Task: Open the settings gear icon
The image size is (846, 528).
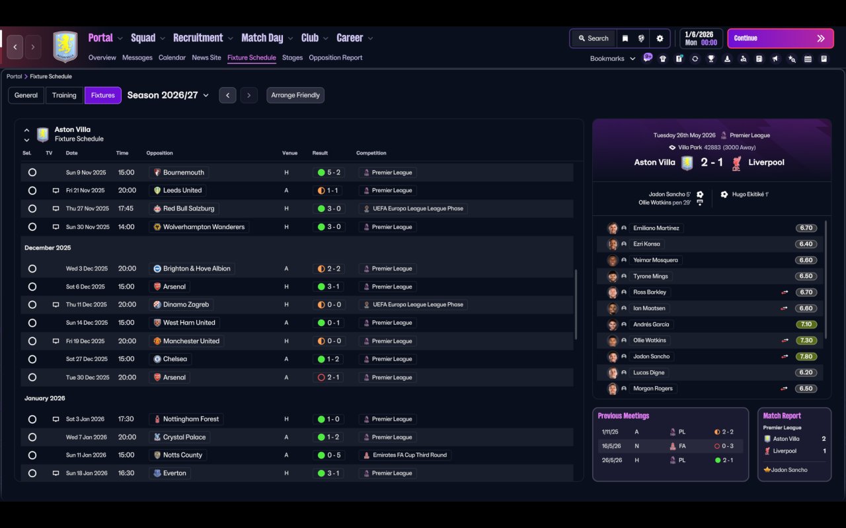Action: (x=660, y=38)
